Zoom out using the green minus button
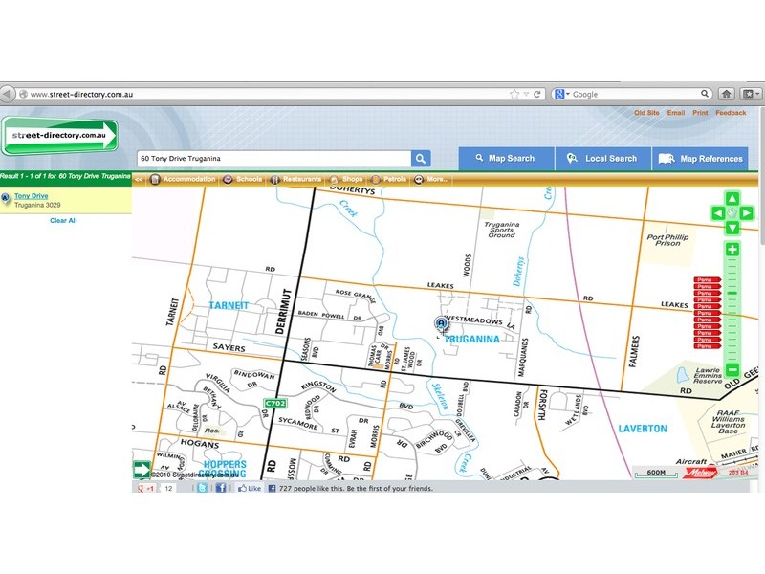 click(732, 369)
